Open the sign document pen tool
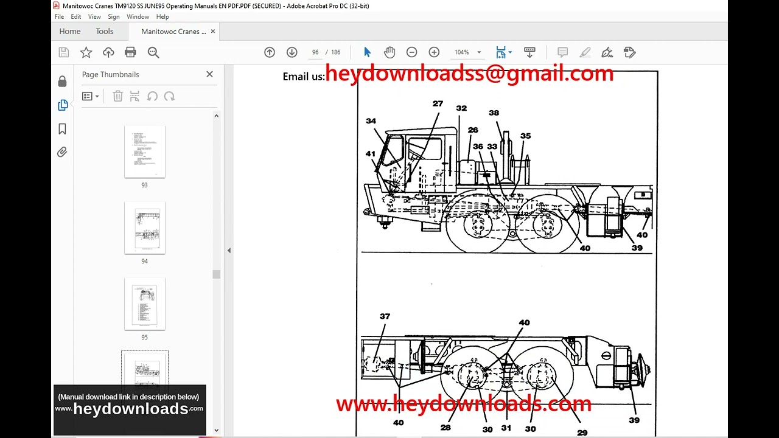The width and height of the screenshot is (779, 438). point(607,52)
